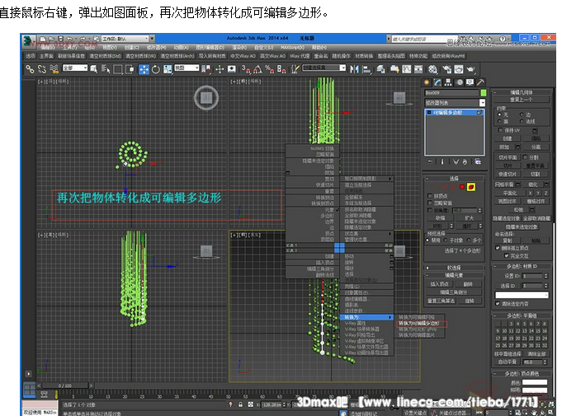Click the timeline frame slider 0/100
562x416 pixels.
[x=65, y=386]
